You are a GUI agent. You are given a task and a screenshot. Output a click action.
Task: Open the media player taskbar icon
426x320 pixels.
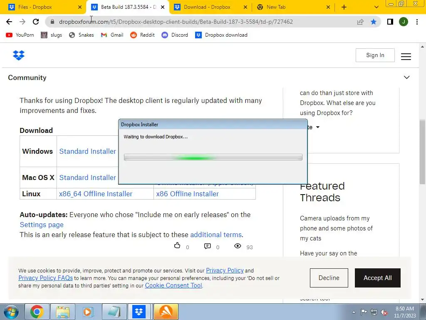(88, 312)
